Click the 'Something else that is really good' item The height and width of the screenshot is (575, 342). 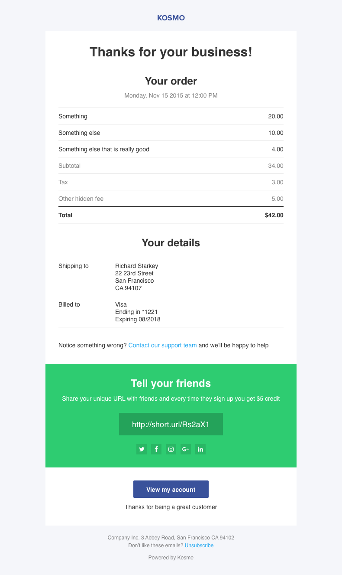point(104,149)
